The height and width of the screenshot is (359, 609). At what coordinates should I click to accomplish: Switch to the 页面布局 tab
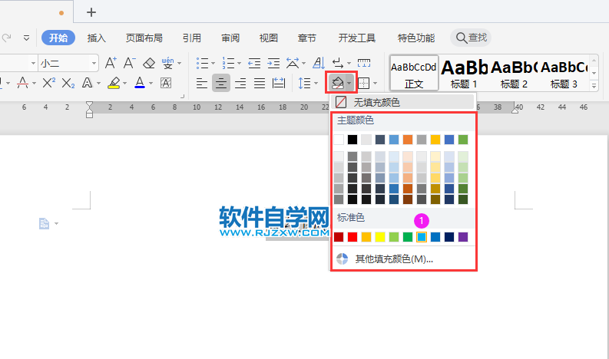pyautogui.click(x=144, y=38)
